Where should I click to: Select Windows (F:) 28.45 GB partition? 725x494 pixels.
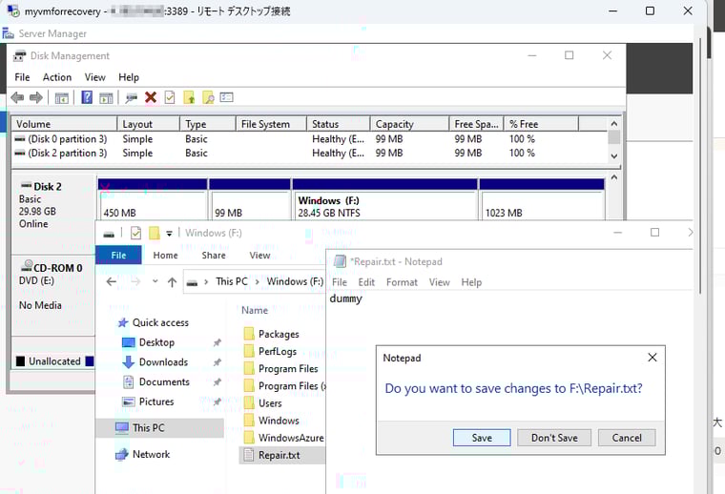pyautogui.click(x=384, y=198)
